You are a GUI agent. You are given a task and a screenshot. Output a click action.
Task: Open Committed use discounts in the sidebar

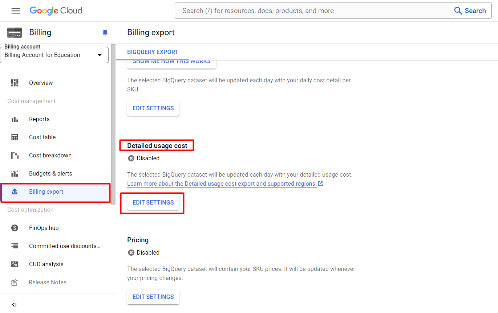tap(65, 246)
